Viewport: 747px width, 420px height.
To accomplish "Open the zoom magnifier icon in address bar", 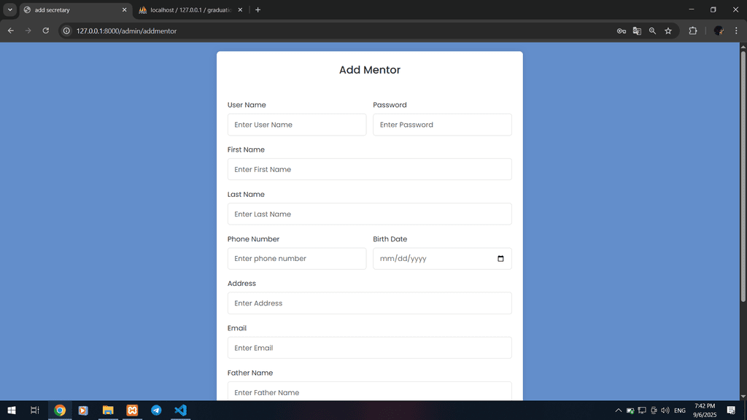I will pos(652,31).
